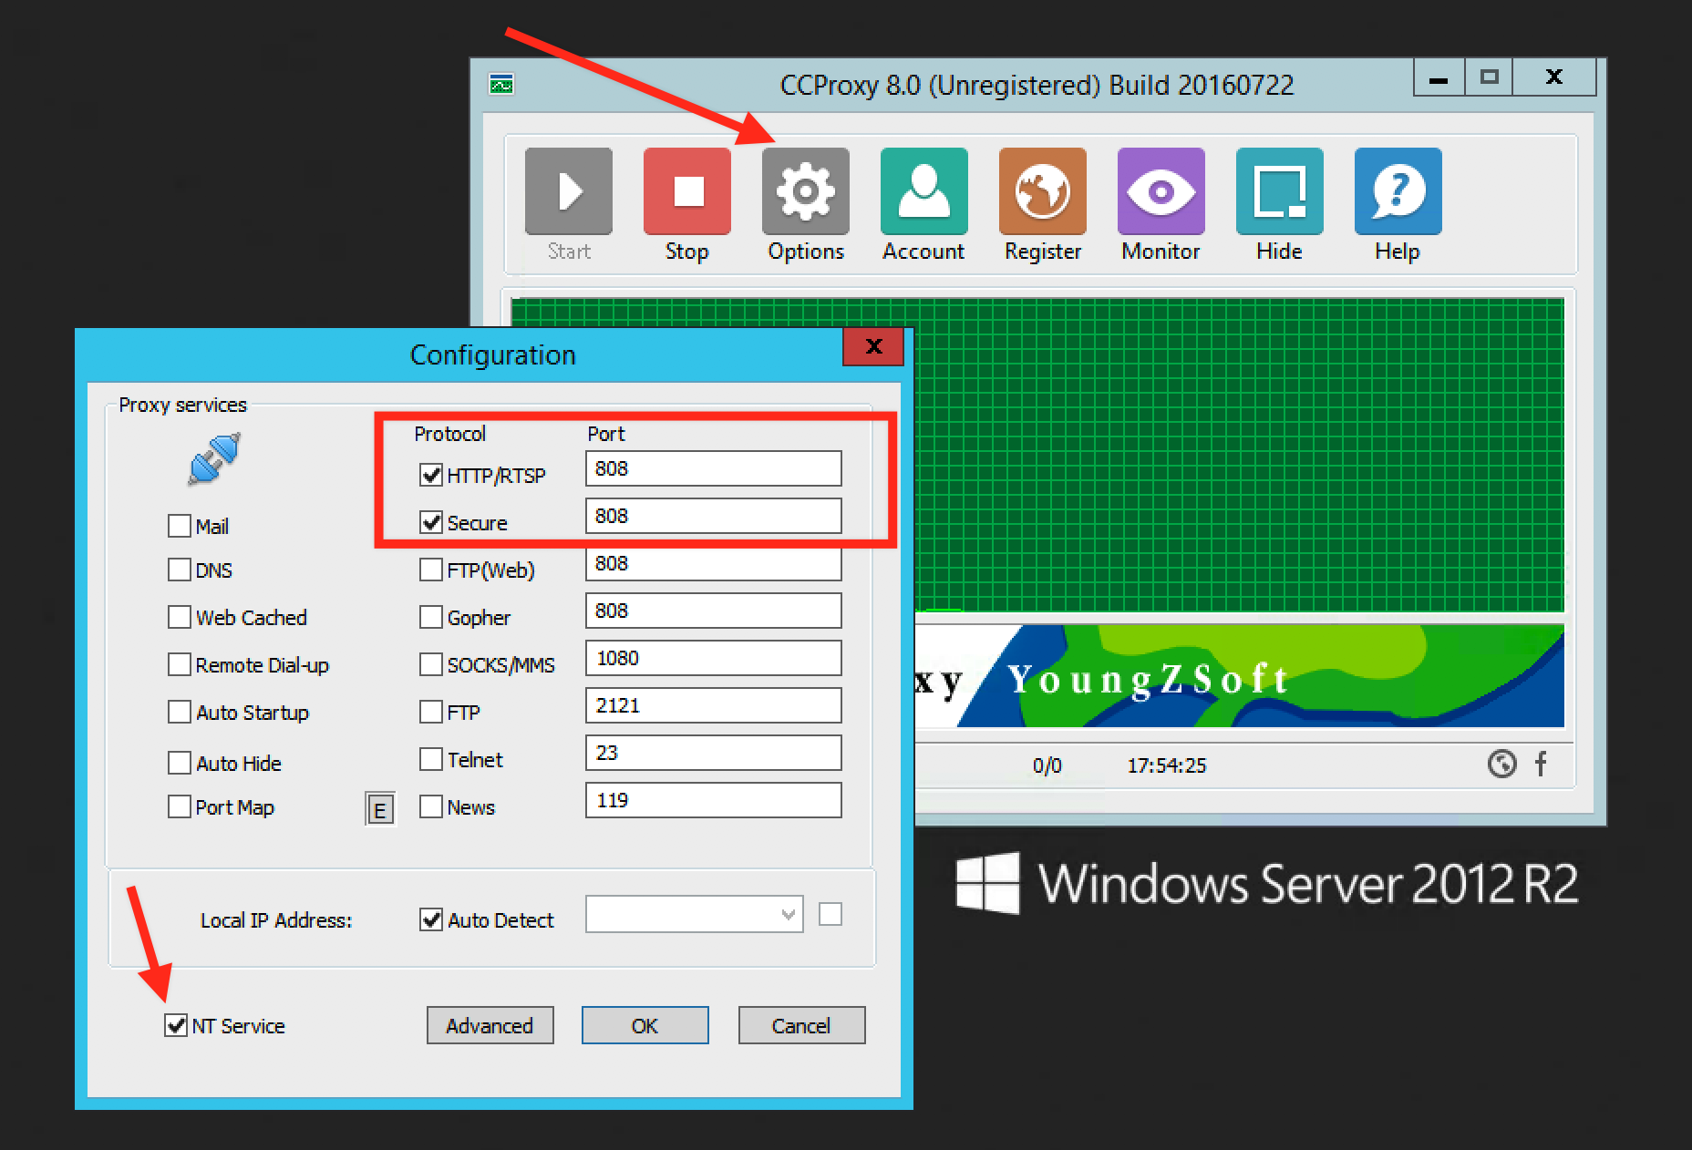1692x1150 pixels.
Task: Open Help question mark icon
Action: pyautogui.click(x=1398, y=191)
